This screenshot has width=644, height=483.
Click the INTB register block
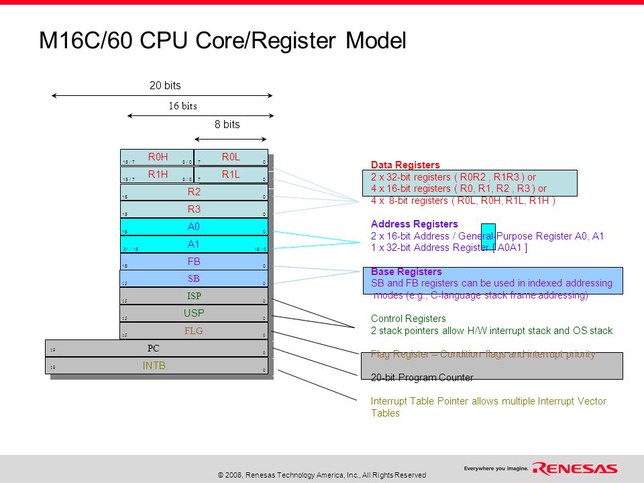(156, 366)
